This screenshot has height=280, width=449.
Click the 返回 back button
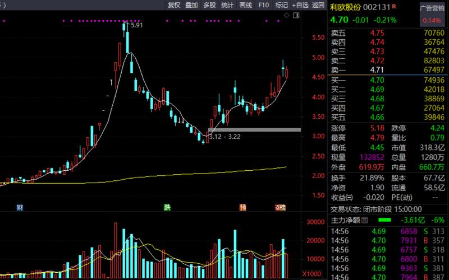click(x=318, y=5)
